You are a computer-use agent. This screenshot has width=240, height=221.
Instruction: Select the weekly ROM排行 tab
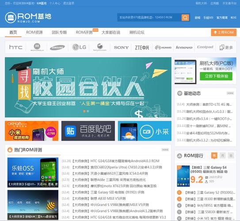click(214, 156)
